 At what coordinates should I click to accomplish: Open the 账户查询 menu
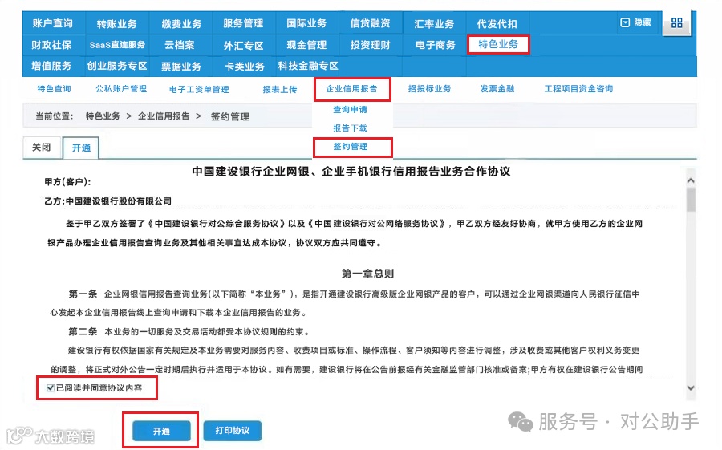pyautogui.click(x=52, y=23)
